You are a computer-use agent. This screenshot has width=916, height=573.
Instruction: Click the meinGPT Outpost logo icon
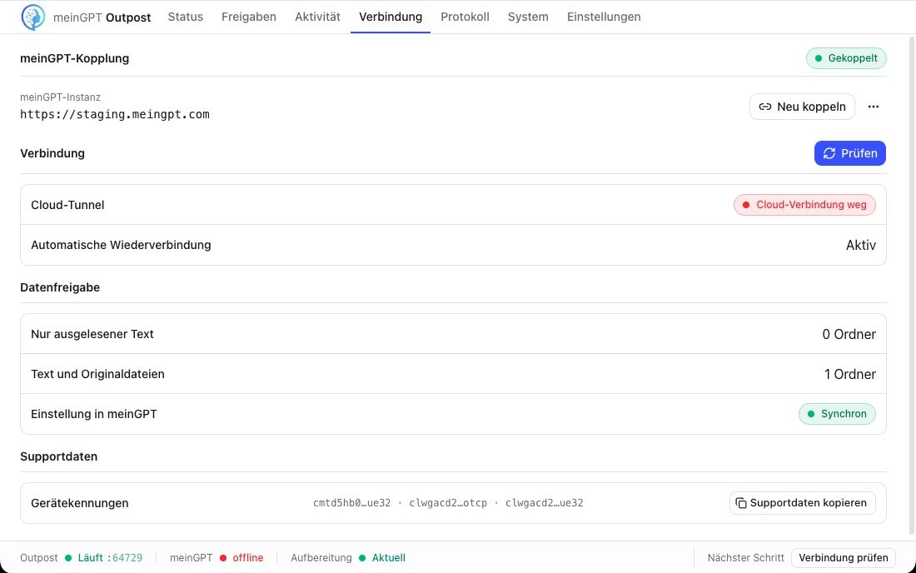[x=32, y=17]
